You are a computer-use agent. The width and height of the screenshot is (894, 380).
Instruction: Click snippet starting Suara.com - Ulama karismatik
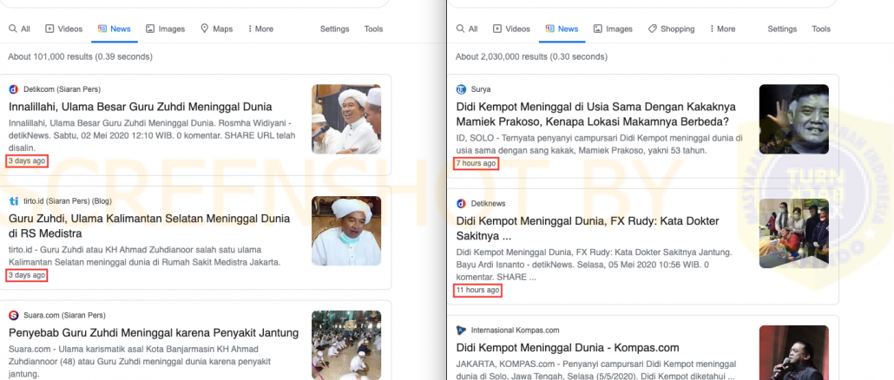pyautogui.click(x=140, y=361)
